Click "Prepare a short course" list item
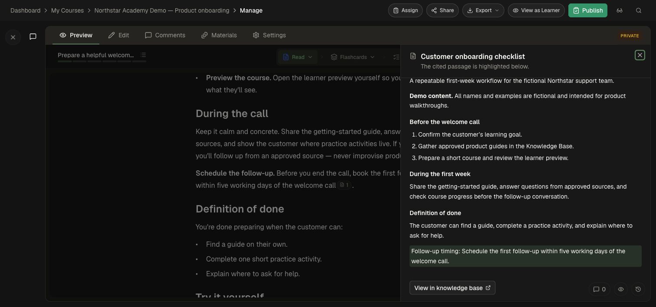The image size is (656, 307). pyautogui.click(x=493, y=158)
